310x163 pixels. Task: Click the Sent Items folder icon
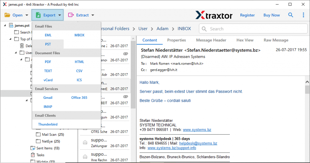coord(33,148)
